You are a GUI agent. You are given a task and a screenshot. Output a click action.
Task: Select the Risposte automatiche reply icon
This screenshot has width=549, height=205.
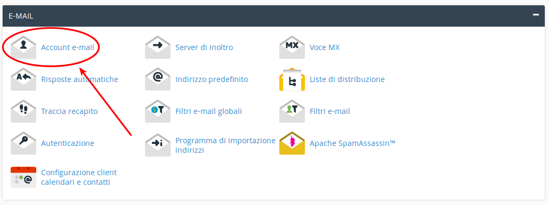(23, 79)
